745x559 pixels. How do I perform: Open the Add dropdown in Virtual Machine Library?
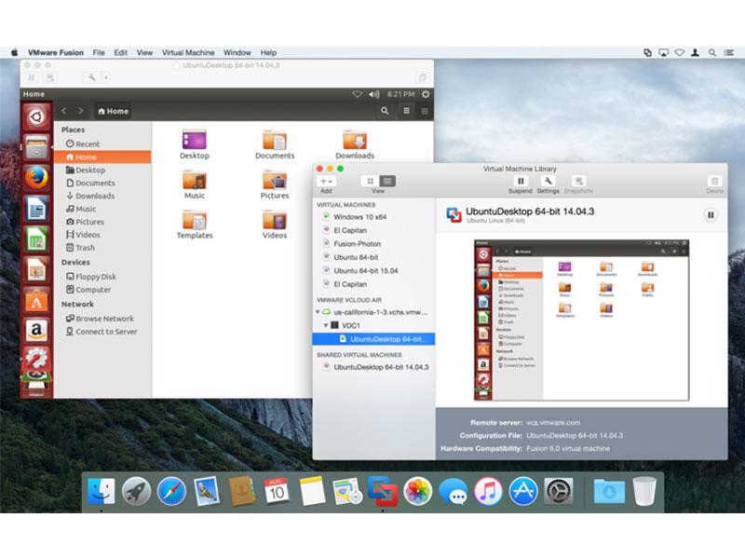tap(326, 181)
